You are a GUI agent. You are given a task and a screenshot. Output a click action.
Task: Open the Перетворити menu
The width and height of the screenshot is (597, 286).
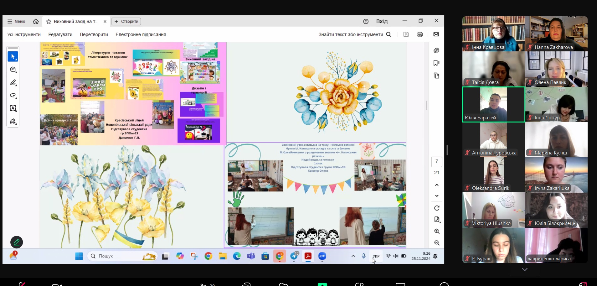click(x=94, y=34)
